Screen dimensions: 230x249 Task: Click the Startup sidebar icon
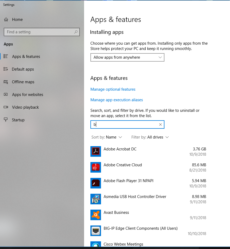6,120
